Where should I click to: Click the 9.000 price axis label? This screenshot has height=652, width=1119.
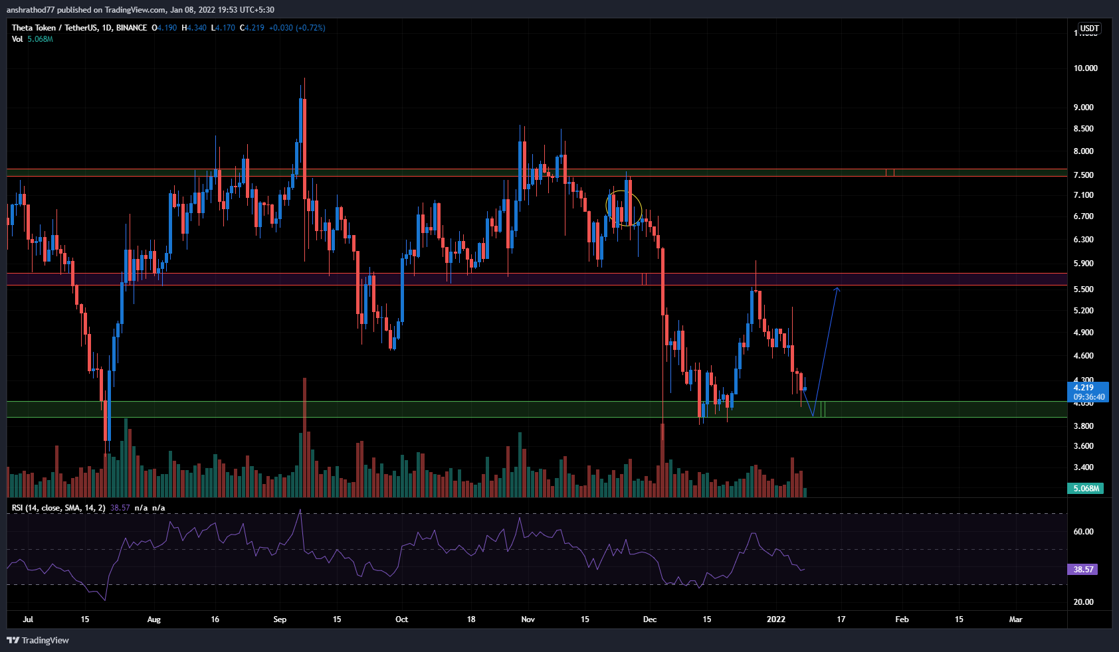click(x=1084, y=108)
